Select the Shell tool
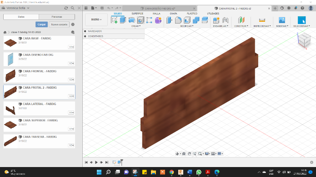316x177 pixels. [187, 20]
